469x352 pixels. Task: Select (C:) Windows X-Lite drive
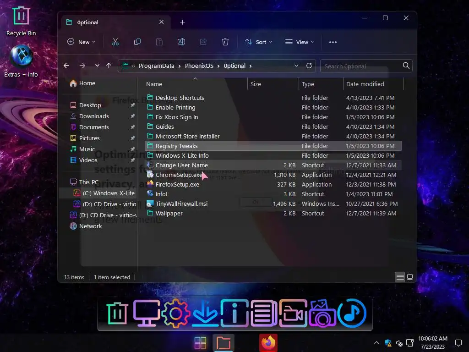[x=104, y=193]
